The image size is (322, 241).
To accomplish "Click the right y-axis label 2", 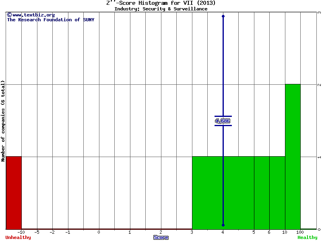I will click(319, 85).
